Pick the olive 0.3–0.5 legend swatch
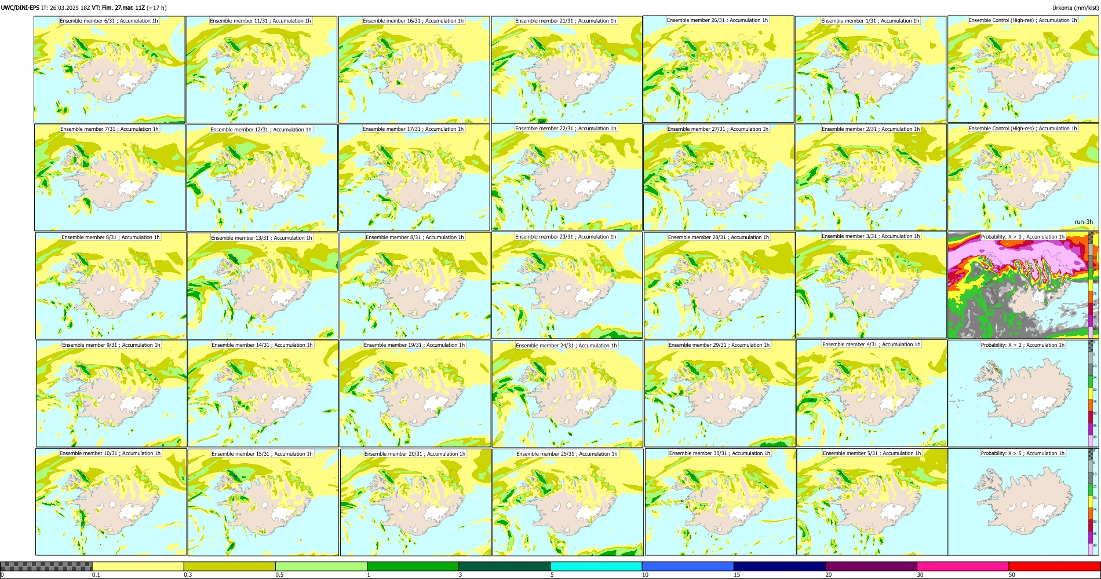This screenshot has height=579, width=1101. (x=229, y=566)
